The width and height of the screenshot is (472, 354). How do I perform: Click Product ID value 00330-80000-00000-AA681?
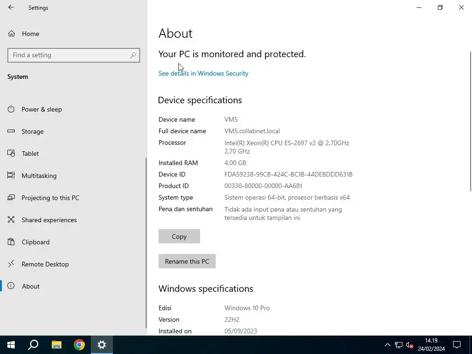click(x=263, y=186)
